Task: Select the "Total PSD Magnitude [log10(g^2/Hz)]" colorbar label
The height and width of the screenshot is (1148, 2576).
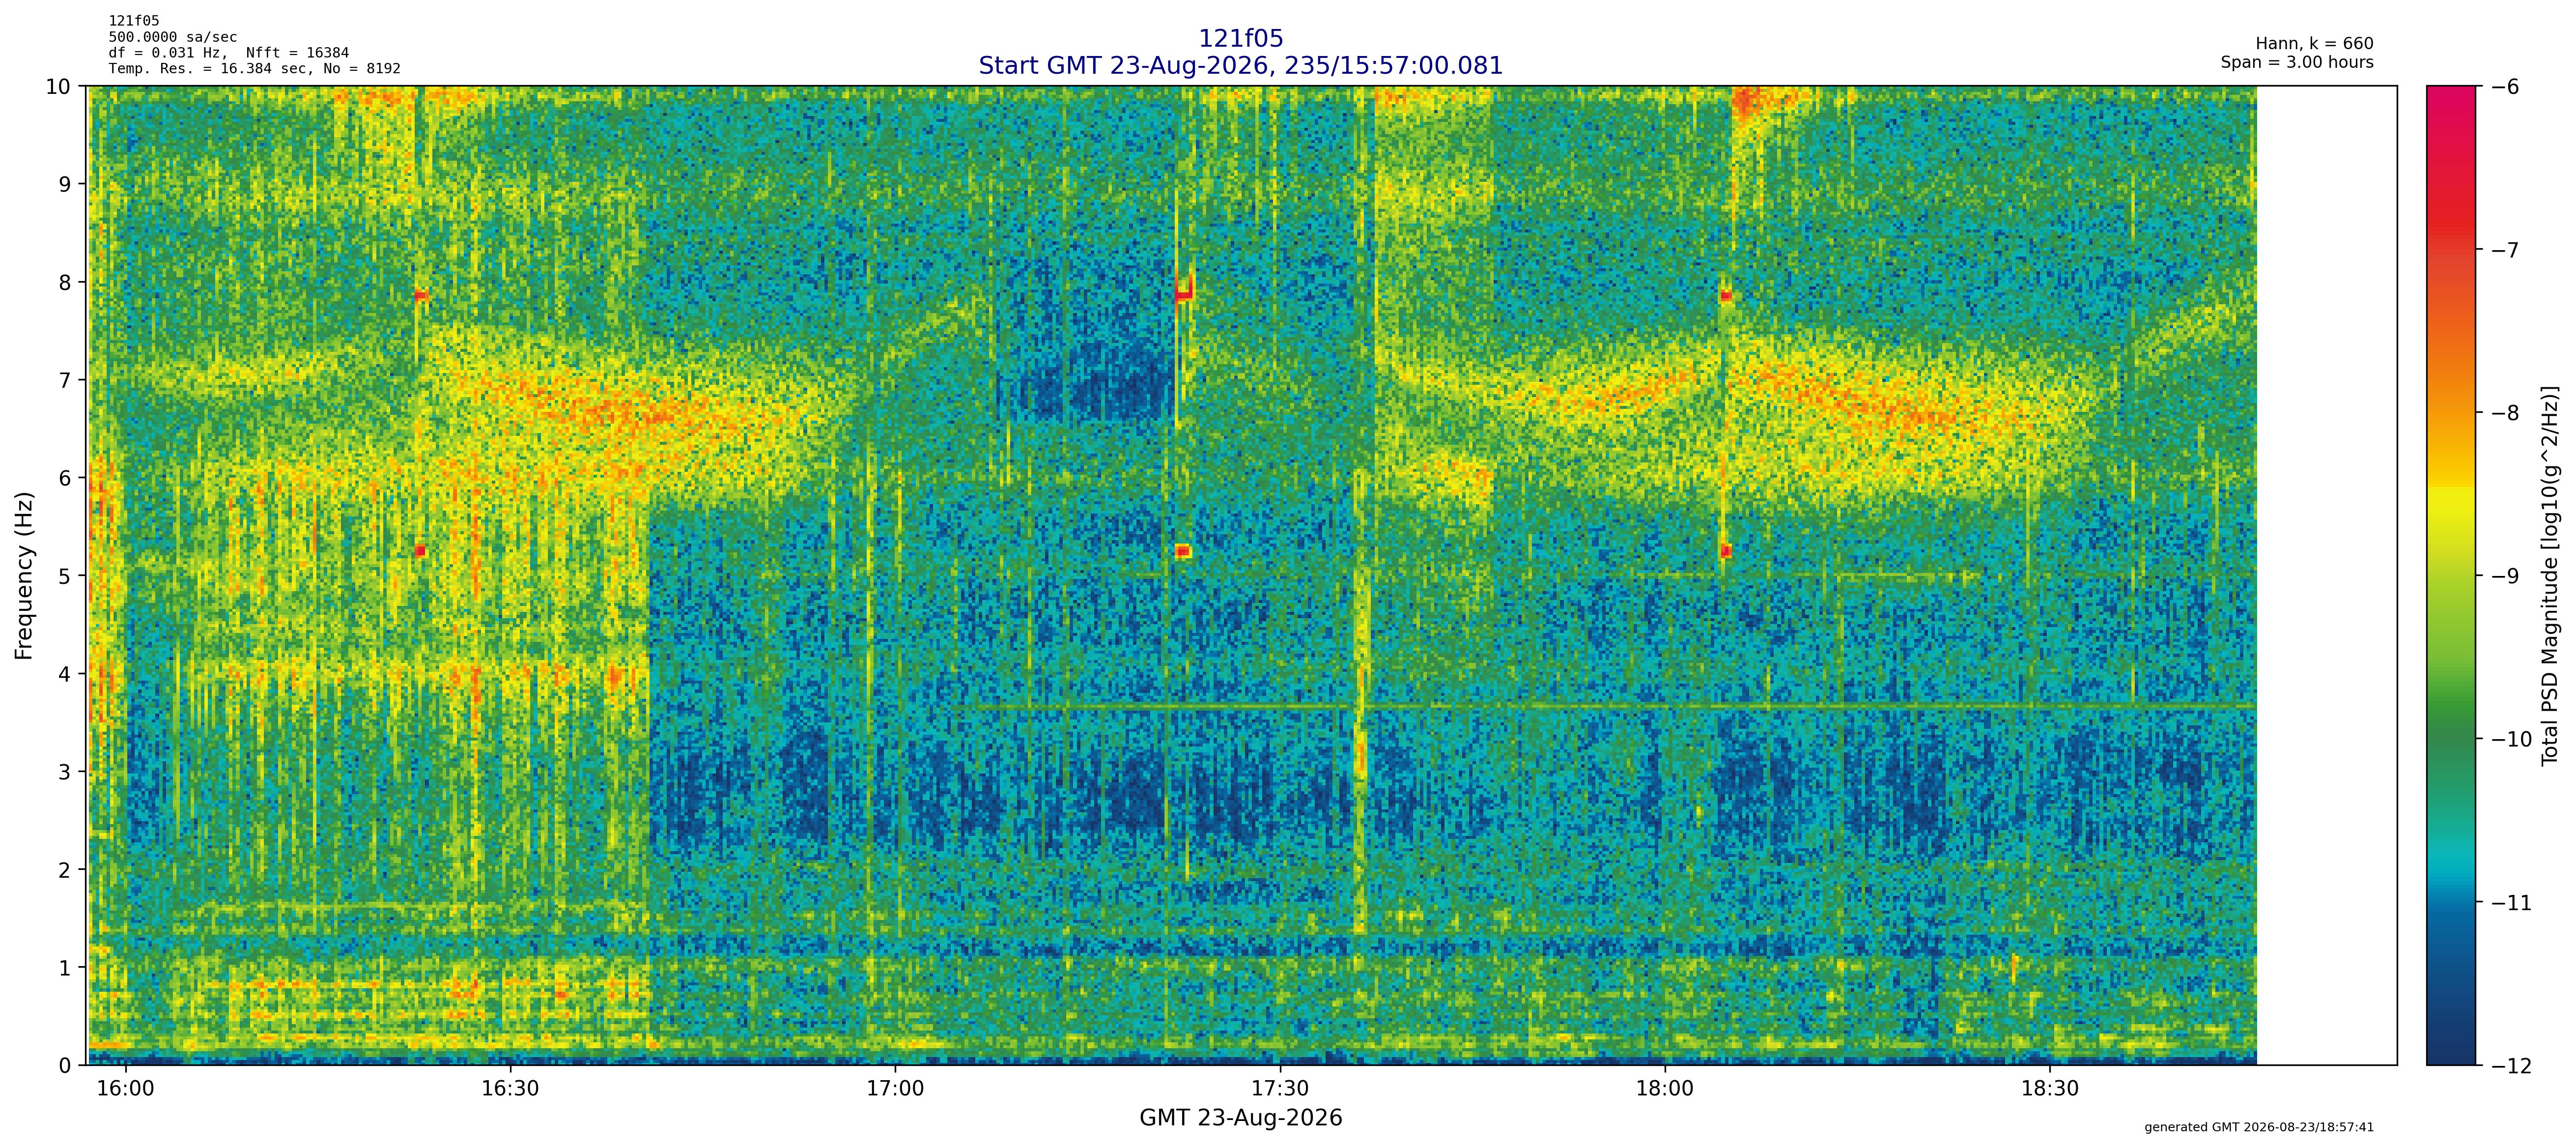Action: pyautogui.click(x=2549, y=575)
